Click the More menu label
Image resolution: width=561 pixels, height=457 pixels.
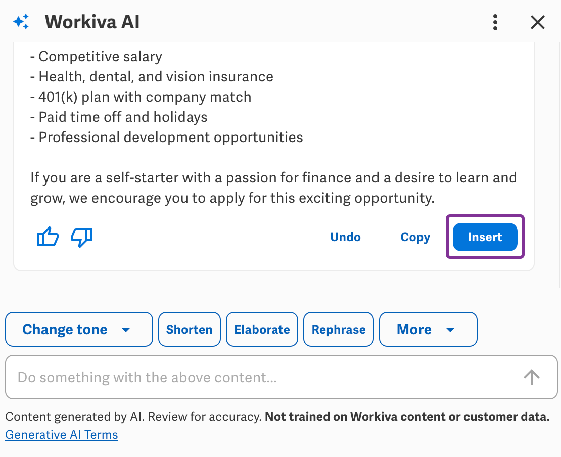pos(414,329)
